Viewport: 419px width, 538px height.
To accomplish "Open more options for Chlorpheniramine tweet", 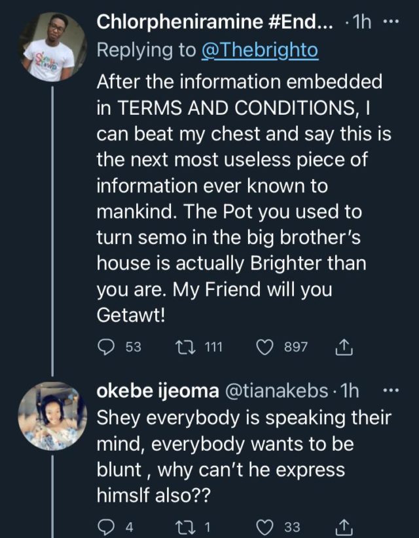I will point(390,21).
